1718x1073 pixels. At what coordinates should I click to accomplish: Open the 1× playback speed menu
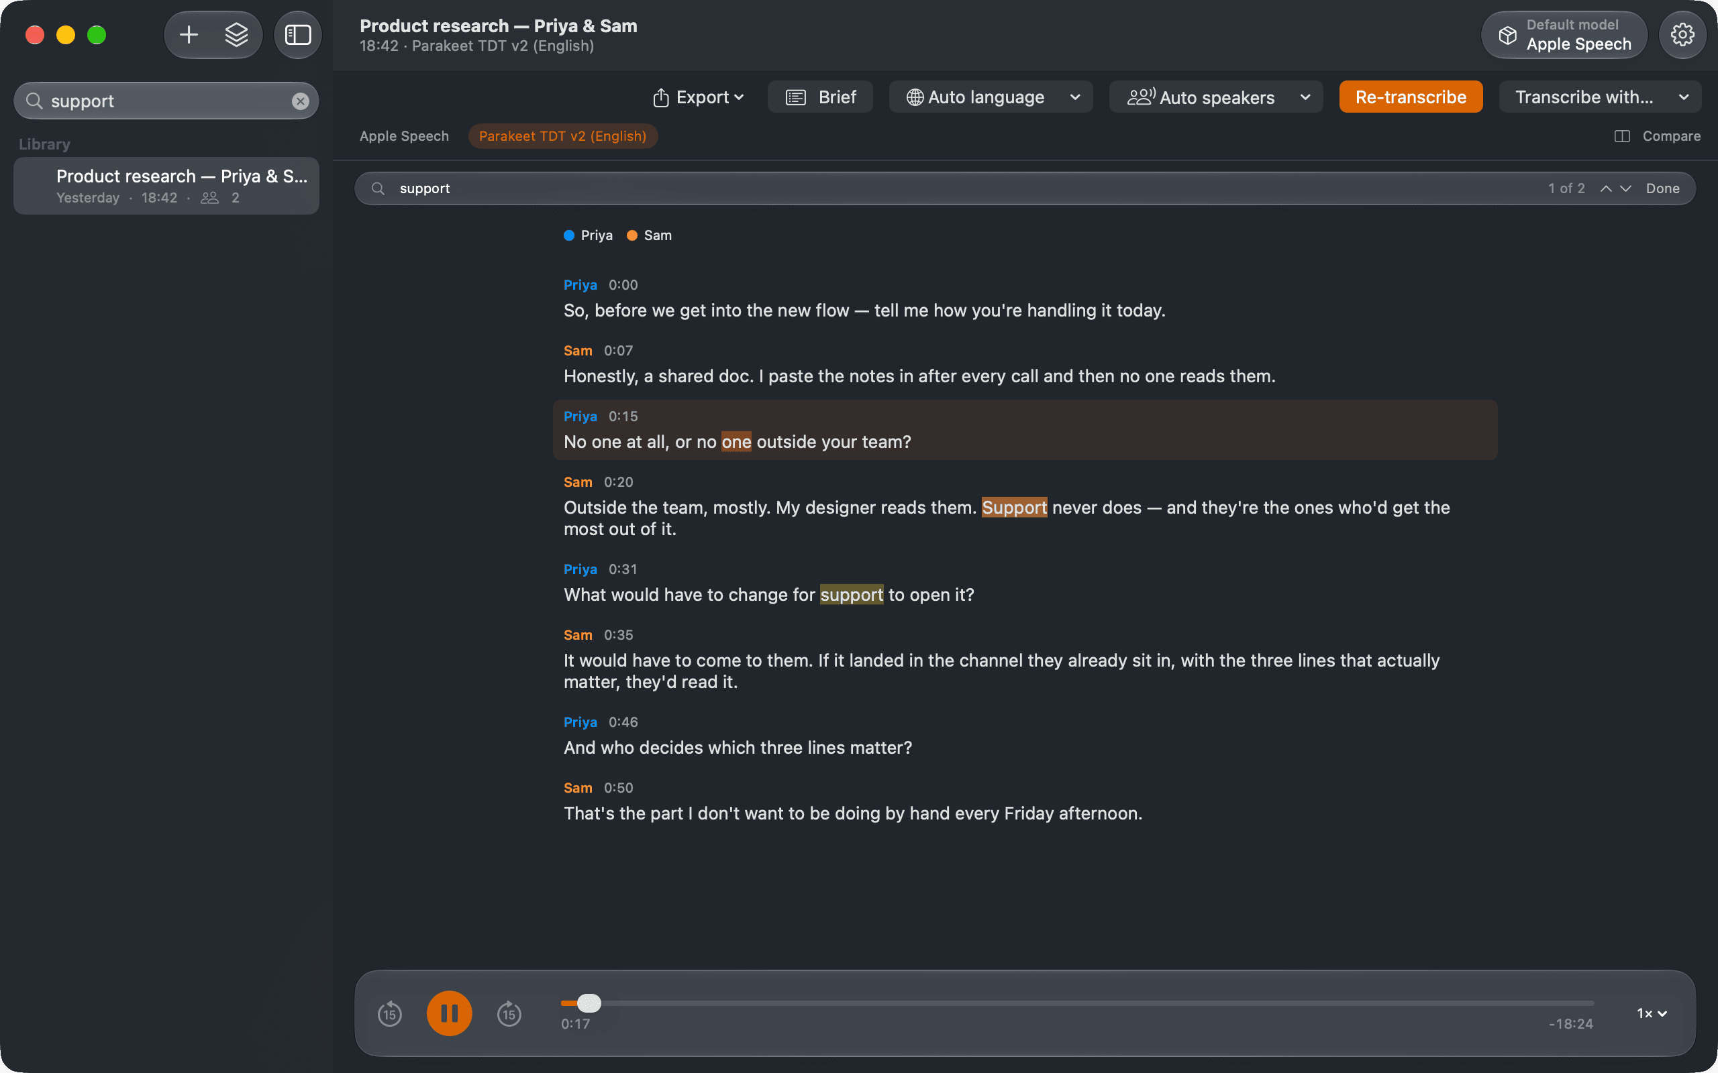tap(1652, 1013)
